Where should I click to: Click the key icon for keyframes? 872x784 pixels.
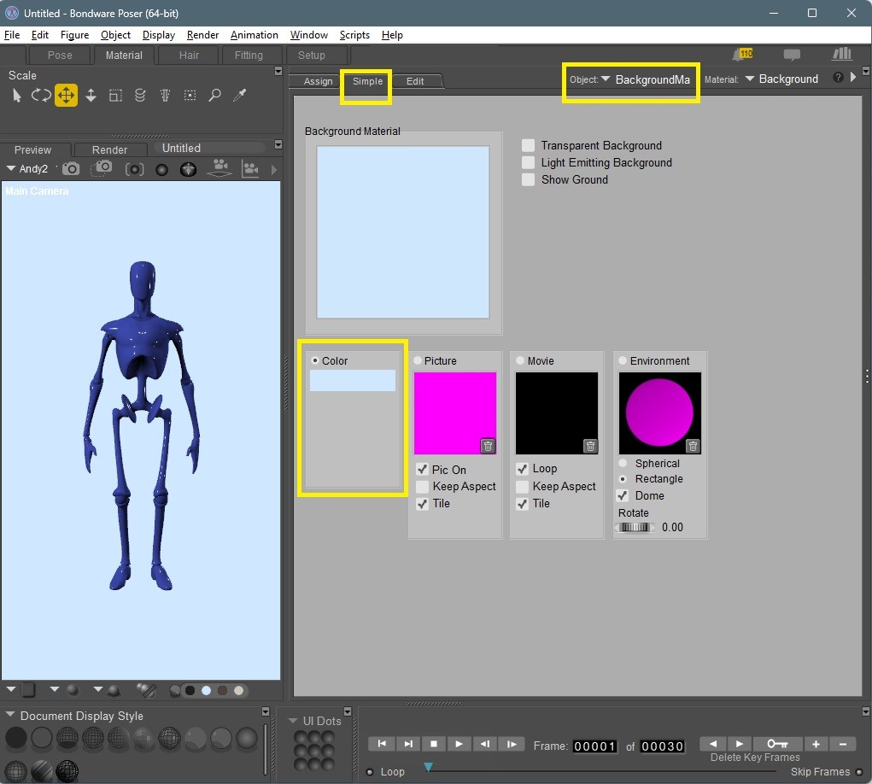pyautogui.click(x=777, y=744)
